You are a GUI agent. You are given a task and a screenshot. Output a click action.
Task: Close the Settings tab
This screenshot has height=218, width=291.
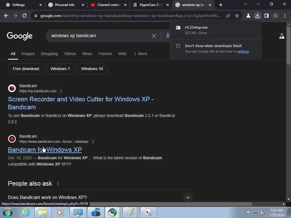(41, 5)
